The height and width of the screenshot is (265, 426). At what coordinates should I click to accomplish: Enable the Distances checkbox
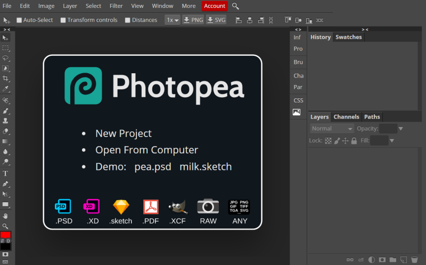click(127, 20)
